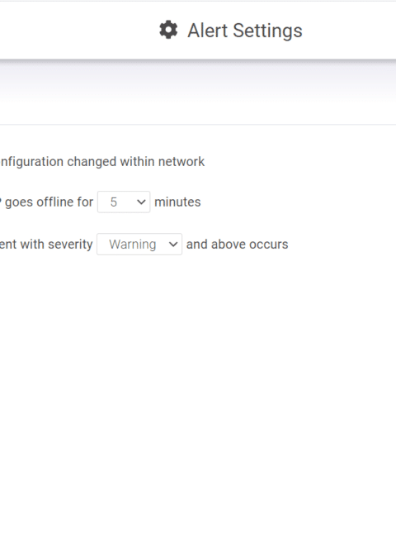
Task: Click the gear icon beside Alert Settings
Action: click(168, 30)
